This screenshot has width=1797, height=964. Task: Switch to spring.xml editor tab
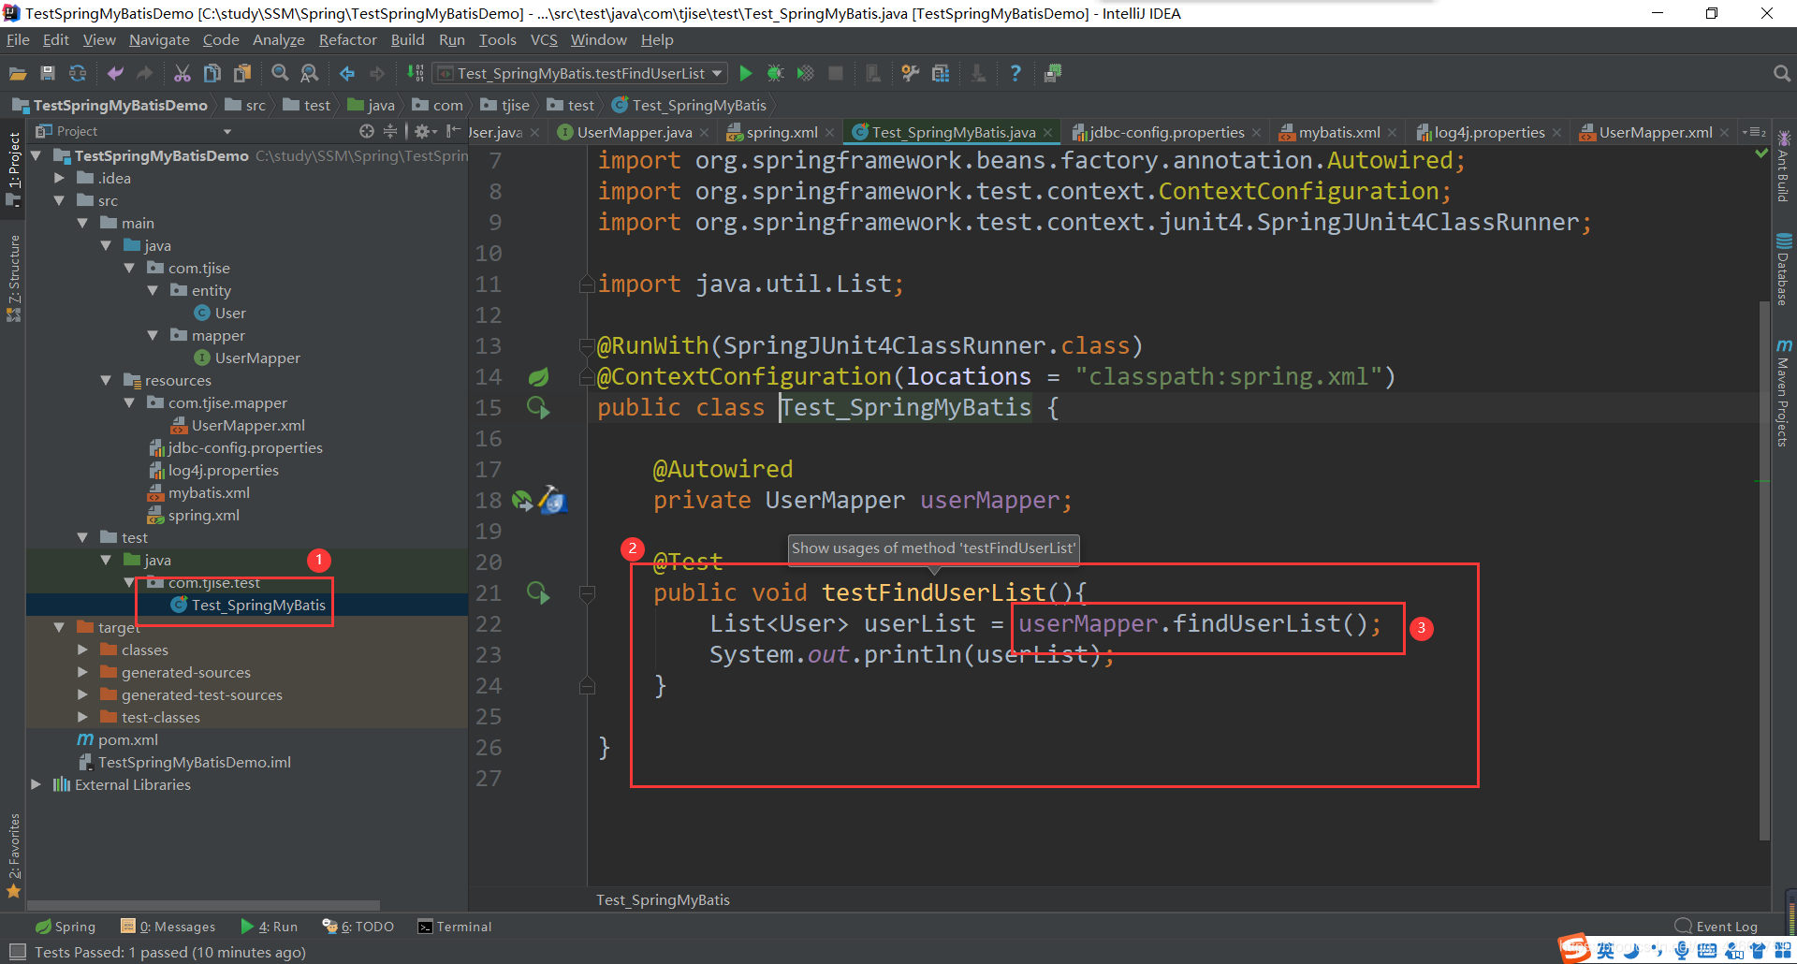[781, 132]
